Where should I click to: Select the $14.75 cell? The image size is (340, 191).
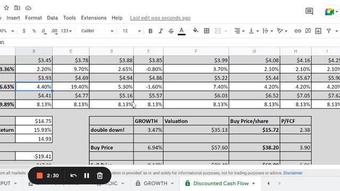click(34, 121)
